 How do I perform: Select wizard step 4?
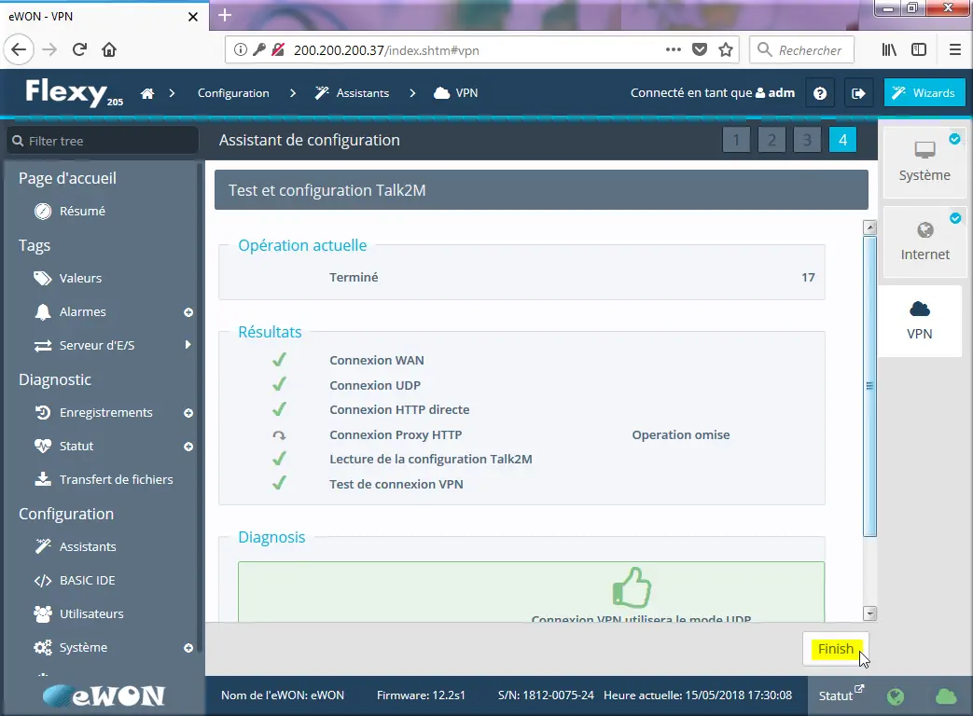tap(842, 140)
